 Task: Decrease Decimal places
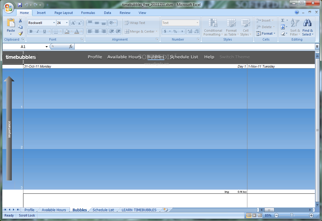click(196, 31)
